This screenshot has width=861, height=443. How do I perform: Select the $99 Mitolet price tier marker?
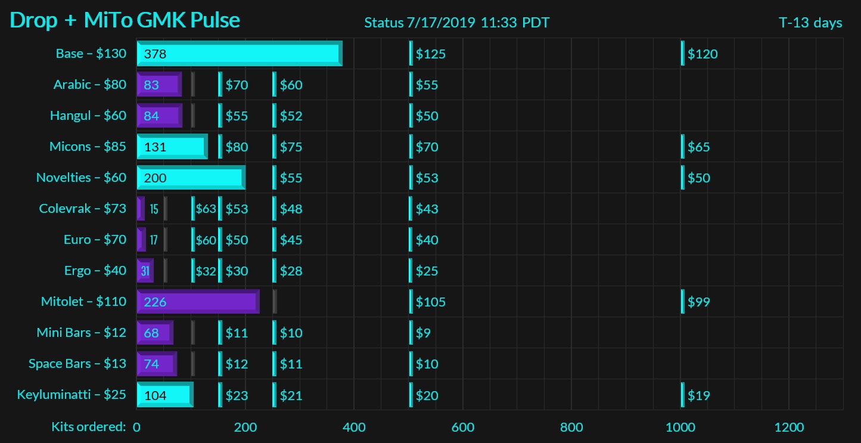(697, 302)
